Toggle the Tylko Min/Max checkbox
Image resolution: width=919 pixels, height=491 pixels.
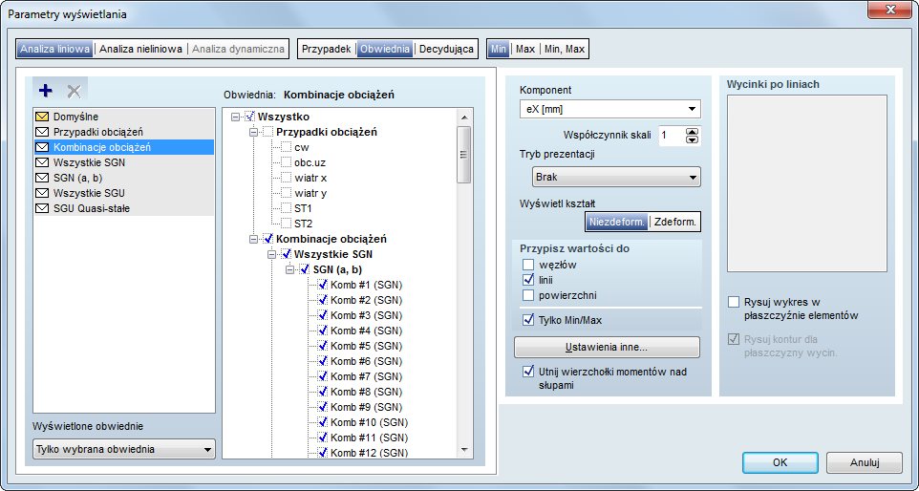(529, 320)
